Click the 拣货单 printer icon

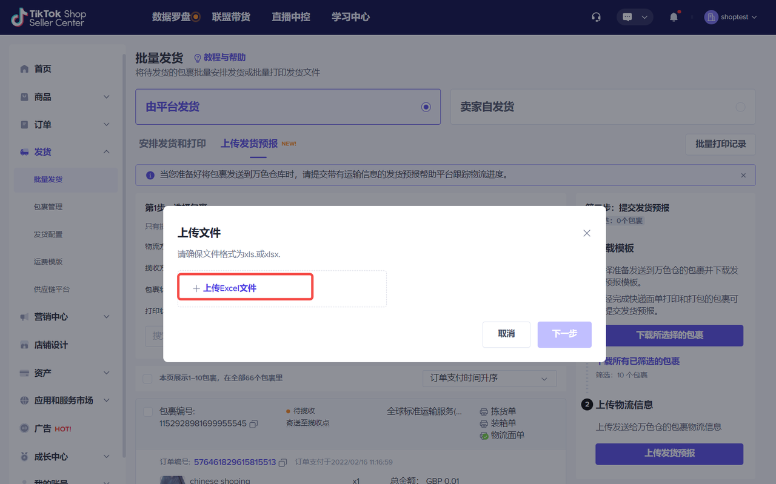[x=484, y=411]
